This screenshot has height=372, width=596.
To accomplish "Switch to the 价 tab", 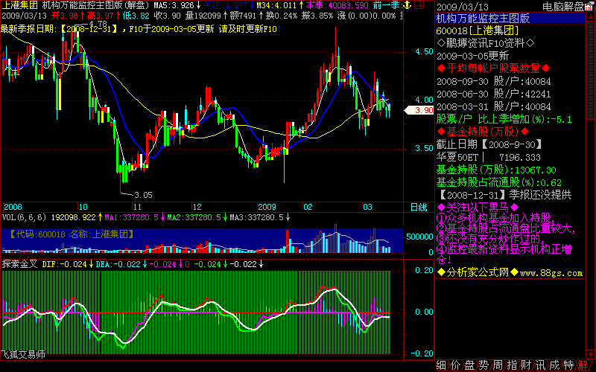I will coord(455,365).
